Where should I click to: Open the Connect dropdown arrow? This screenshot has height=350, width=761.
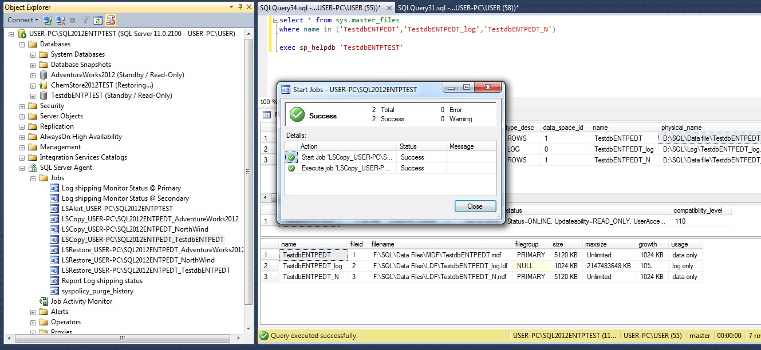click(x=36, y=19)
